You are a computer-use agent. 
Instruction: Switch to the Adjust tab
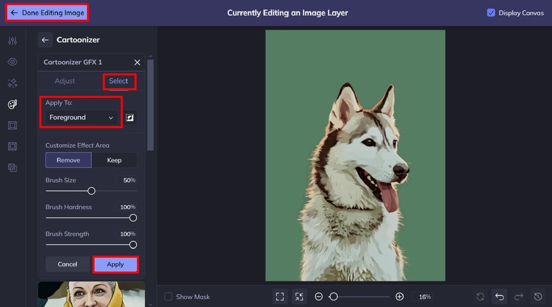(65, 81)
